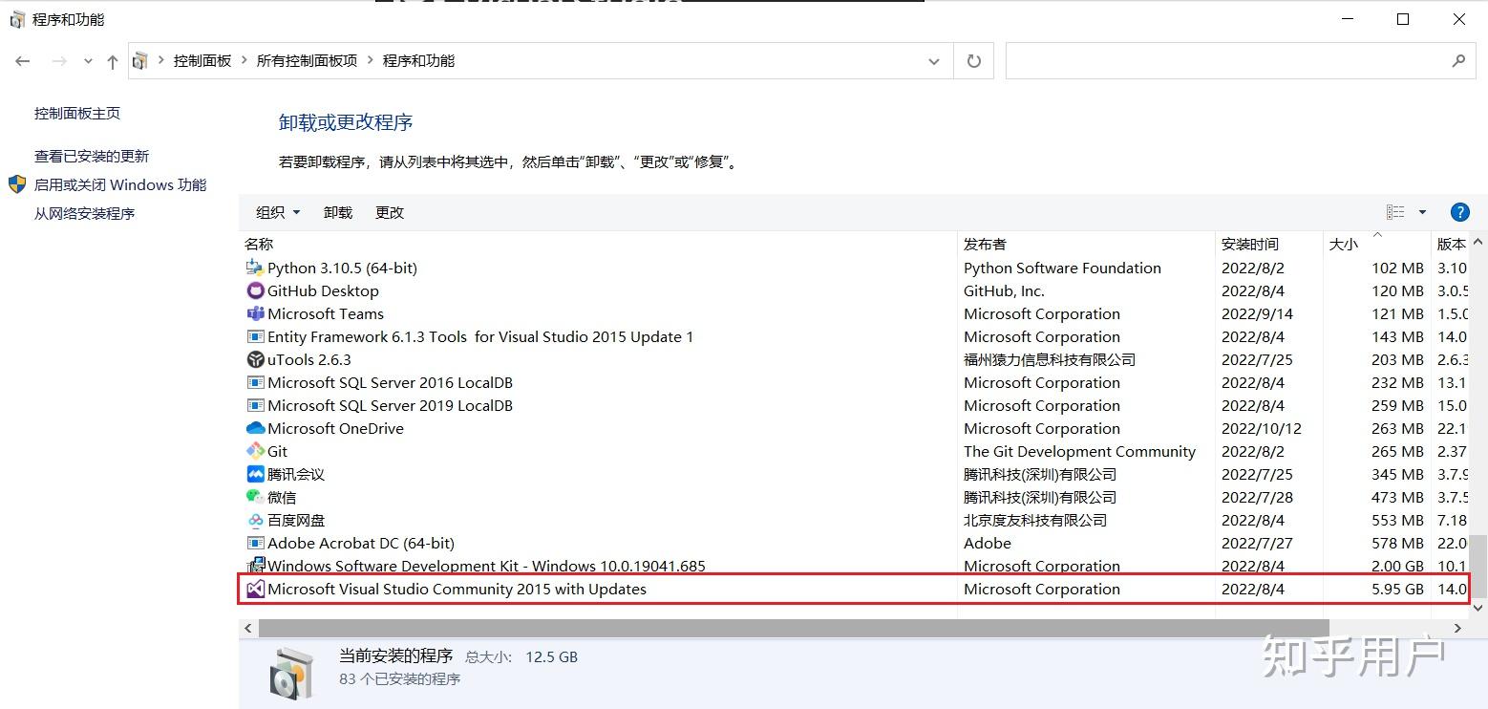Click the Microsoft OneDrive cloud icon
The height and width of the screenshot is (709, 1488).
point(255,428)
